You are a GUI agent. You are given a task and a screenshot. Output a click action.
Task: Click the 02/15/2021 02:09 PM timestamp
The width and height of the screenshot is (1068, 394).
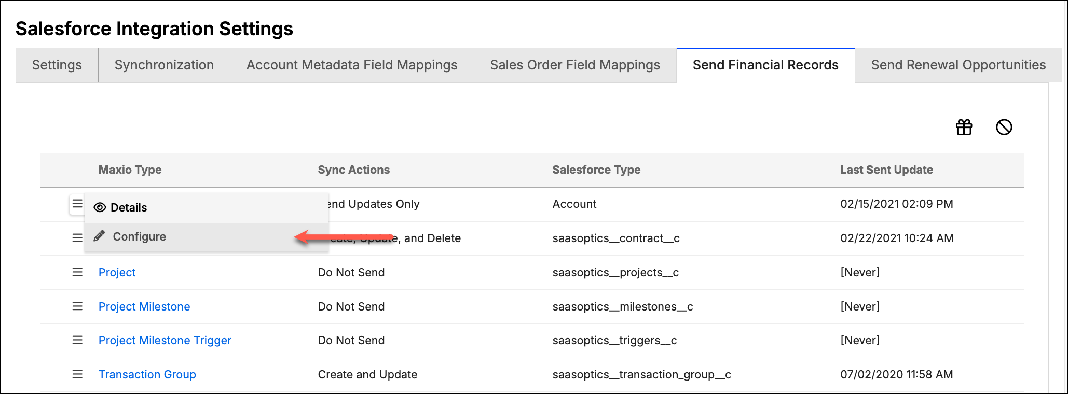coord(897,204)
